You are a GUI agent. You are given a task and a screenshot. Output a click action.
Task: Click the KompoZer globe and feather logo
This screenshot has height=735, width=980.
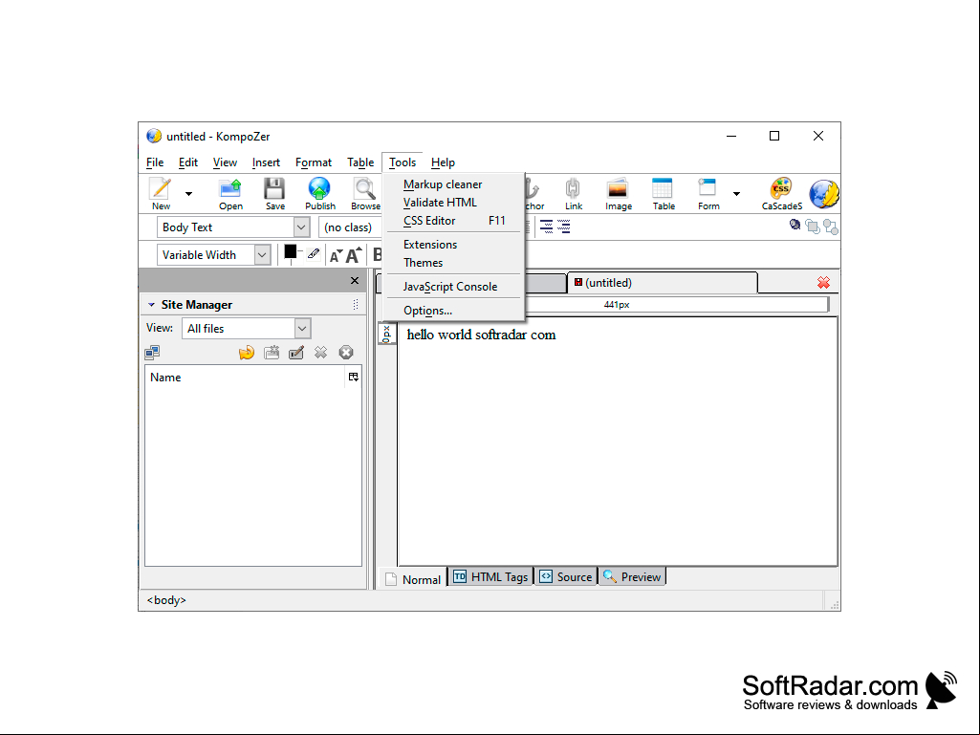click(x=824, y=194)
